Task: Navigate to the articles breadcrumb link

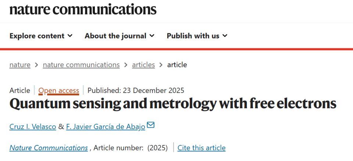Action: click(x=143, y=65)
